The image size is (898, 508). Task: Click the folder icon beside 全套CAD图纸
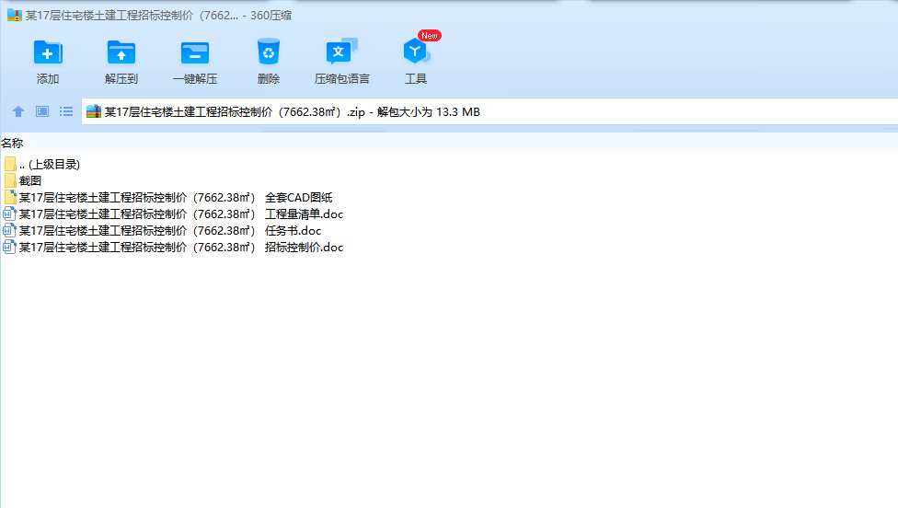(x=10, y=198)
